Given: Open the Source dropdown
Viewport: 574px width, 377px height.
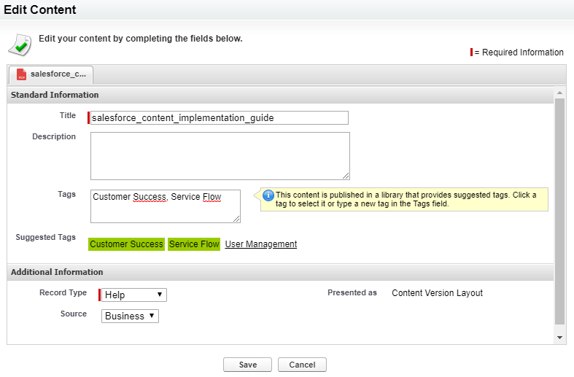Looking at the screenshot, I should (x=130, y=316).
